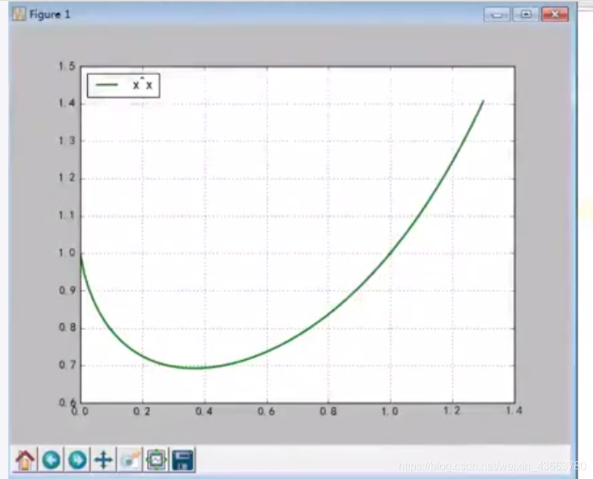Image resolution: width=593 pixels, height=479 pixels.
Task: Go forward to next view arrow
Action: pyautogui.click(x=77, y=460)
